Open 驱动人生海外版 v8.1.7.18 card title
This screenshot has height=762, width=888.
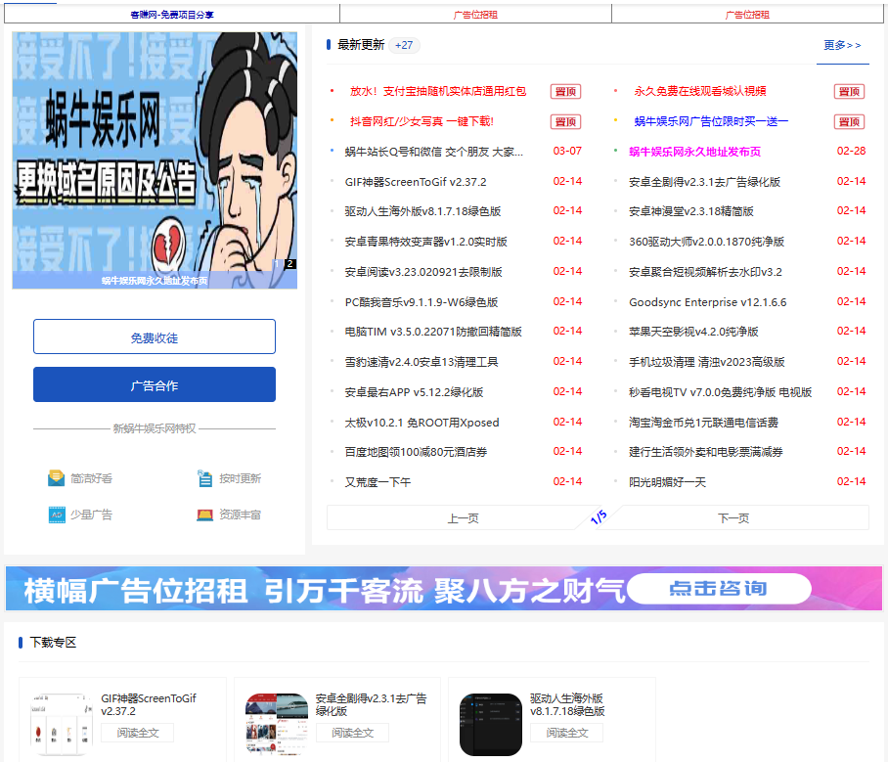(x=567, y=705)
